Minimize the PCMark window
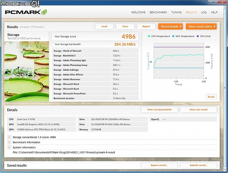Image resolution: width=228 pixels, height=173 pixels. pyautogui.click(x=210, y=2)
